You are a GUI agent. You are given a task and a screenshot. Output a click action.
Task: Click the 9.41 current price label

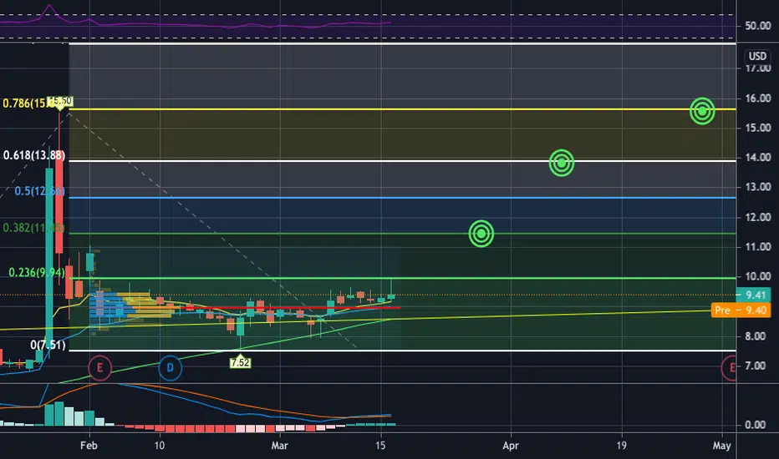(x=754, y=295)
